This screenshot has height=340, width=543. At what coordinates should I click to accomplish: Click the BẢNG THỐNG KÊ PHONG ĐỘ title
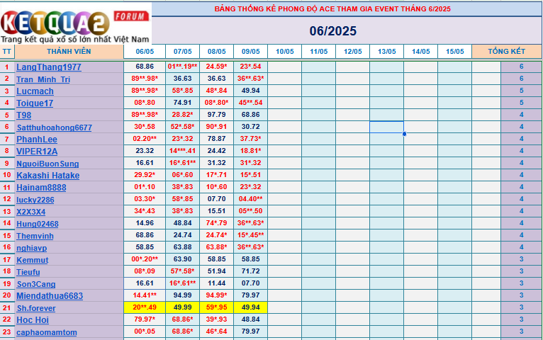pos(332,9)
